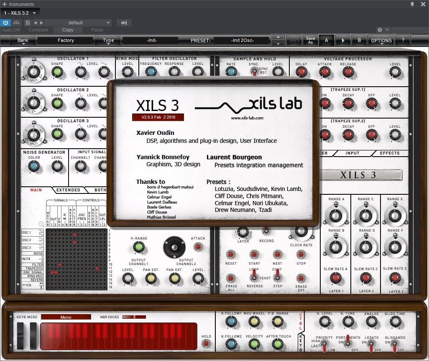Click the sidechain arrow icon
This screenshot has width=429, height=361.
tap(124, 23)
